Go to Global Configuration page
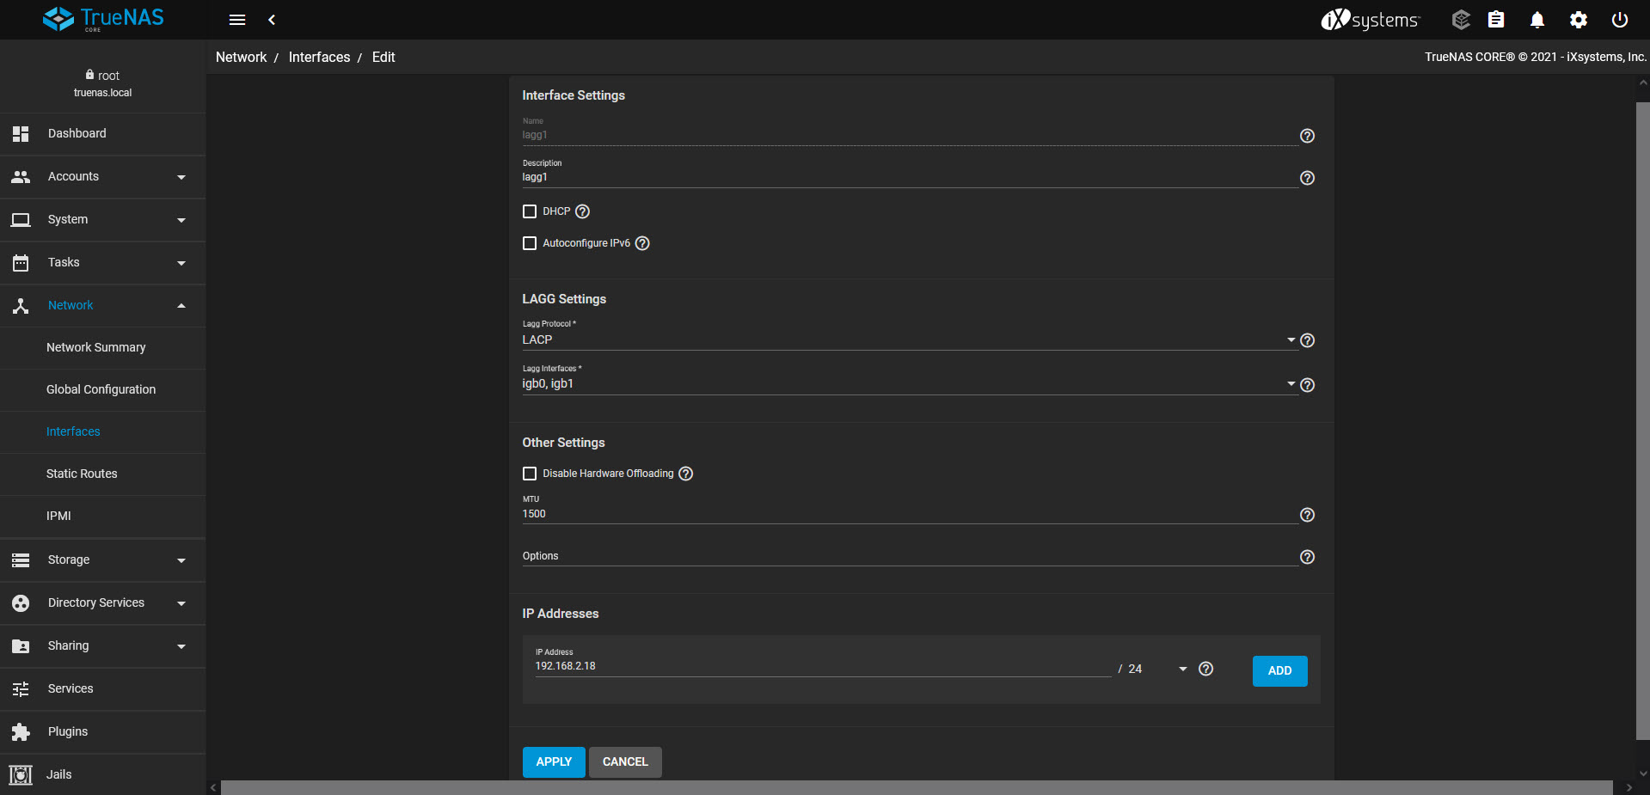1650x795 pixels. pos(101,389)
